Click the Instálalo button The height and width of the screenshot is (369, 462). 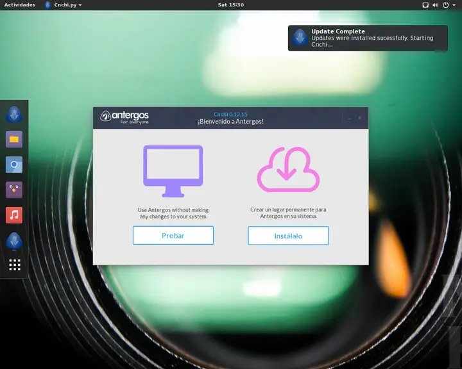click(288, 236)
